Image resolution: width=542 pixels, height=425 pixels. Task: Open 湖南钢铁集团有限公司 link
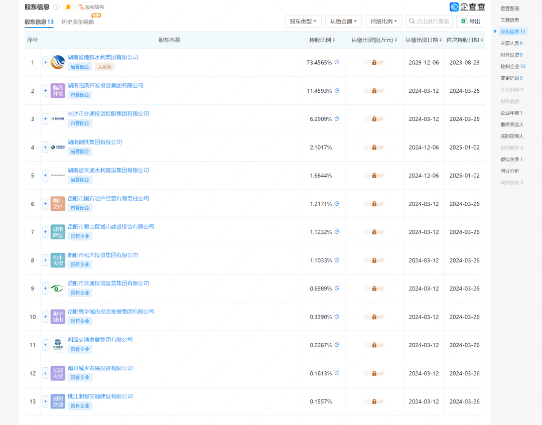tap(95, 142)
